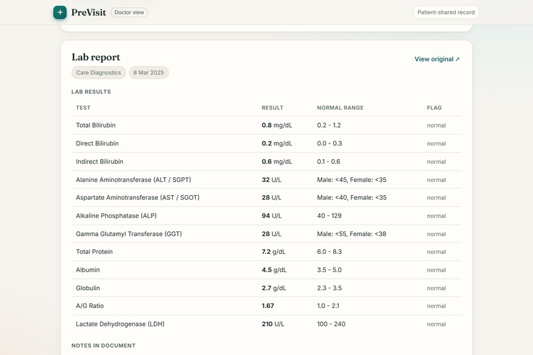Click the 1.67 result value
Screen dimensions: 533x355
coord(268,305)
